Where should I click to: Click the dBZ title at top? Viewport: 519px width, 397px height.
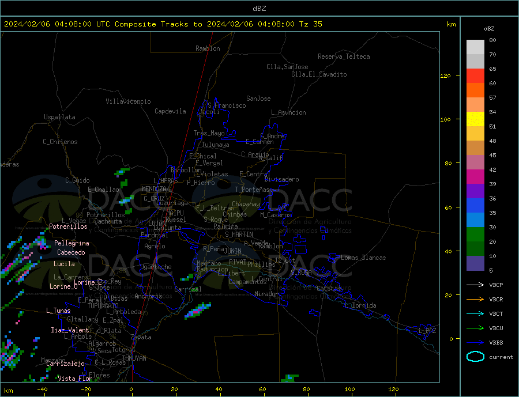point(259,9)
